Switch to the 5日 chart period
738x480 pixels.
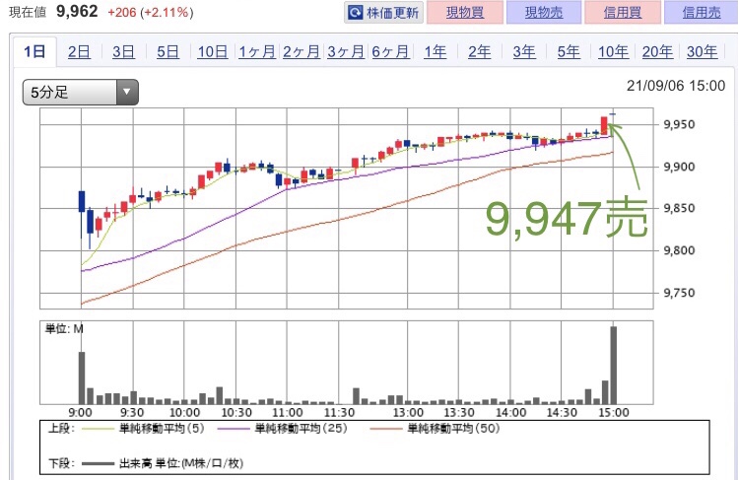coord(168,51)
